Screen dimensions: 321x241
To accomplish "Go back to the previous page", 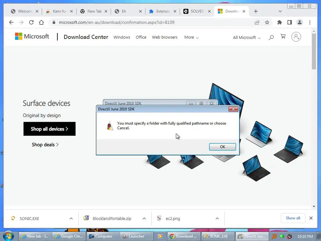I will click(x=11, y=22).
